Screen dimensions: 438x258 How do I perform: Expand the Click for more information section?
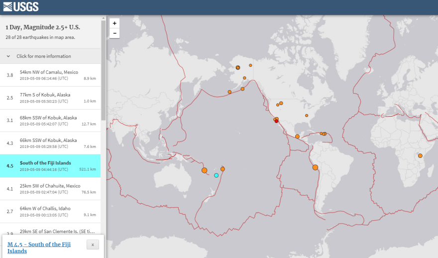(x=44, y=56)
